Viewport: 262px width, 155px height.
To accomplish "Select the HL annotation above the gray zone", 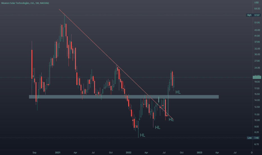I will (x=178, y=92).
